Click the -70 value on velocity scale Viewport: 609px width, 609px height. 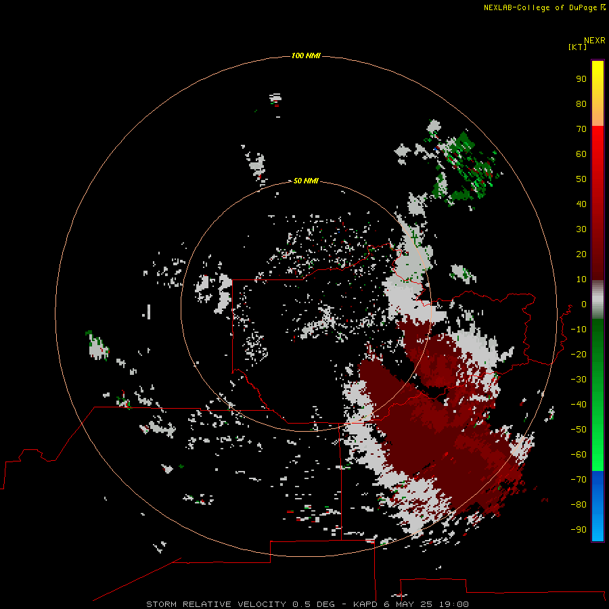click(579, 479)
